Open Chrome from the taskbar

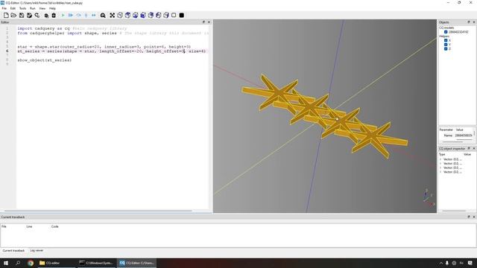coord(31,263)
